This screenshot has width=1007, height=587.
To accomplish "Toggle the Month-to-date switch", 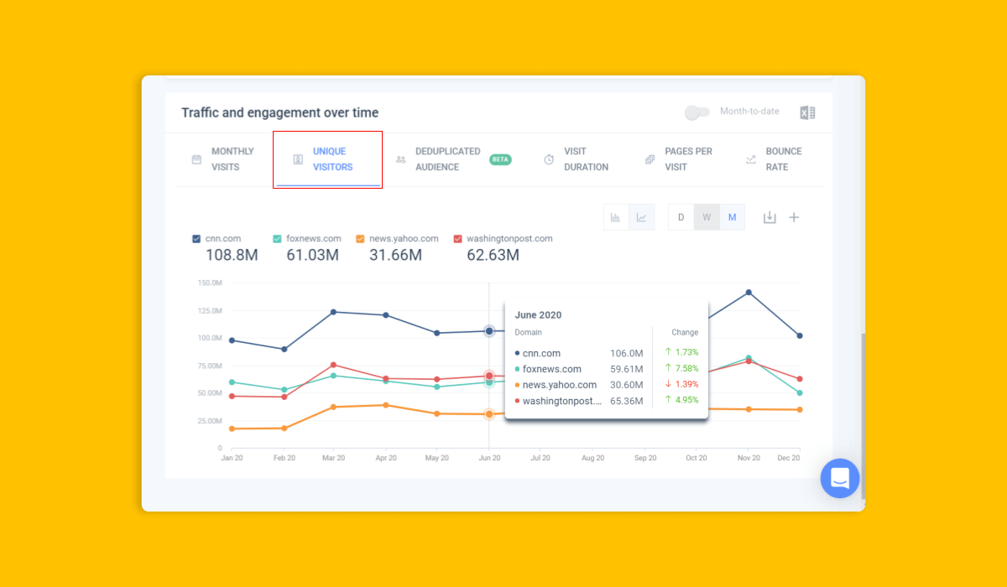I will (x=697, y=112).
